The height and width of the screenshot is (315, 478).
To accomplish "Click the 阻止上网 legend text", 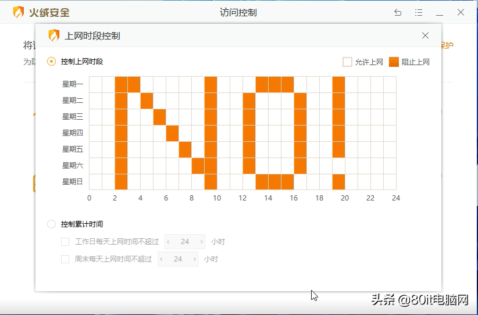I will click(416, 62).
